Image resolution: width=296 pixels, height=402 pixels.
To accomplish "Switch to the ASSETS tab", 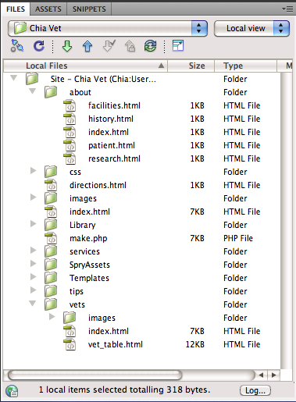I will tap(48, 9).
